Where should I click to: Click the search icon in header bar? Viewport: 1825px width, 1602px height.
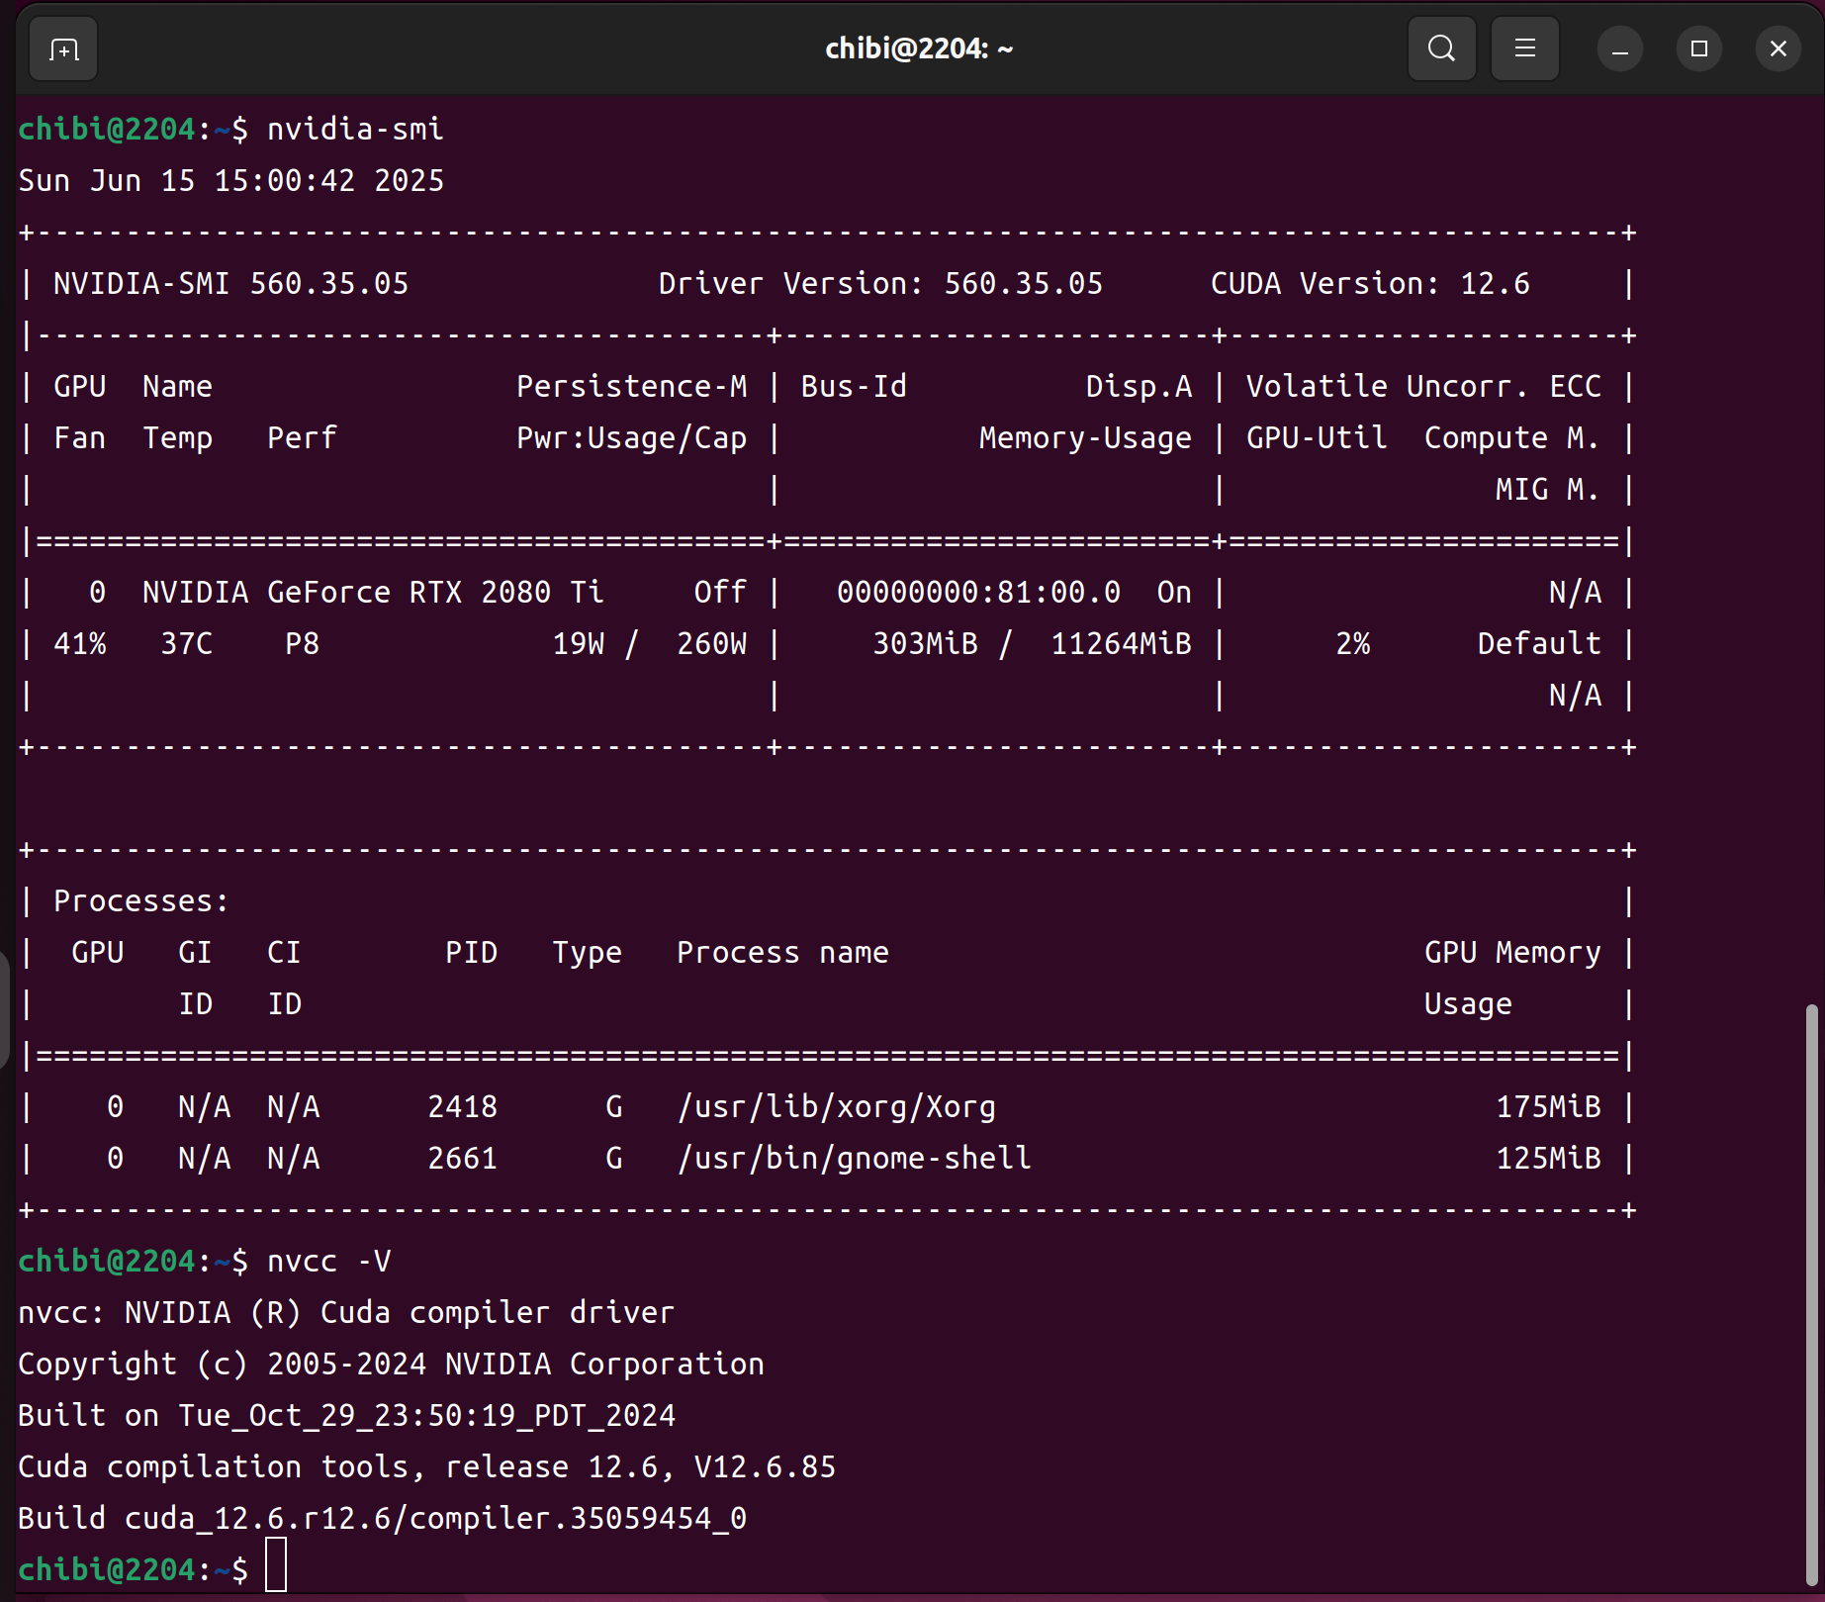pos(1441,48)
